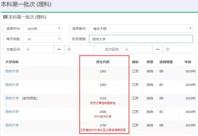
Task: Click the 位次区间 从 input field
Action: [x=137, y=49]
